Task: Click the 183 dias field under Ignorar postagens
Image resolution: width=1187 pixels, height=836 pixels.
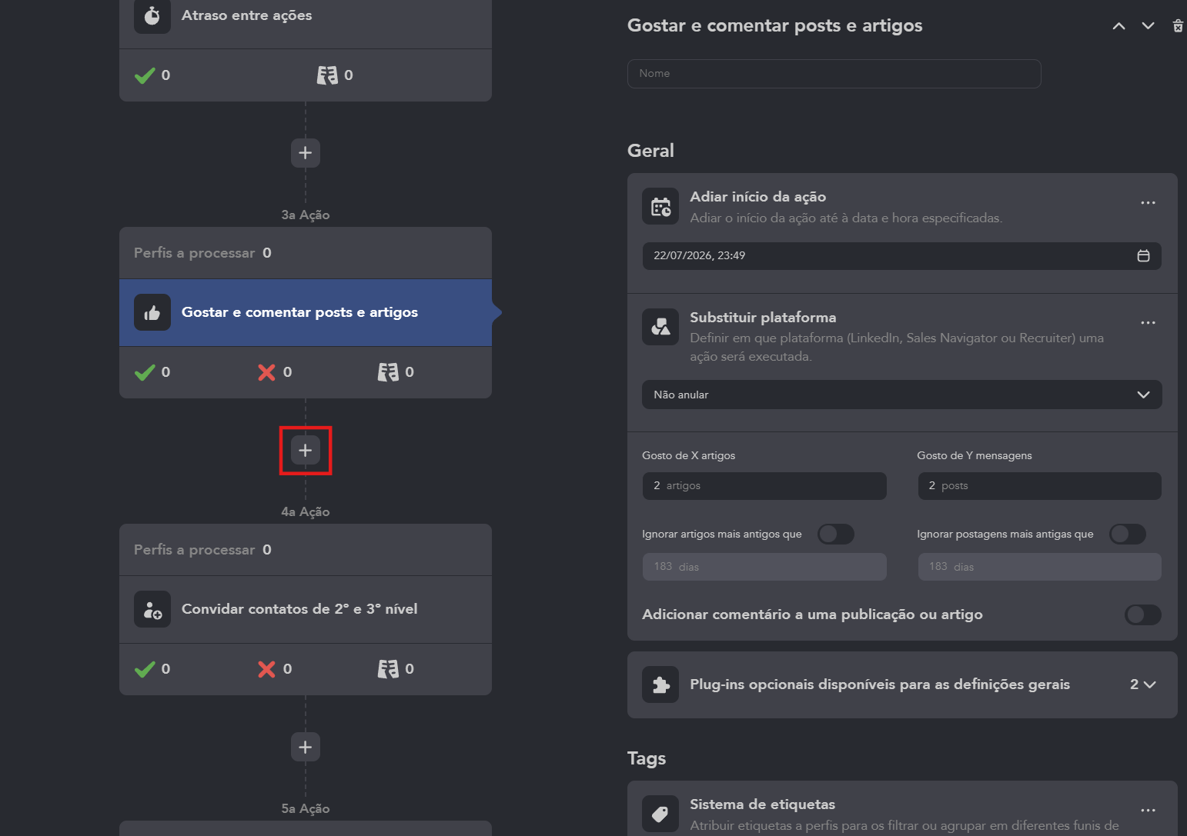Action: pos(1040,567)
